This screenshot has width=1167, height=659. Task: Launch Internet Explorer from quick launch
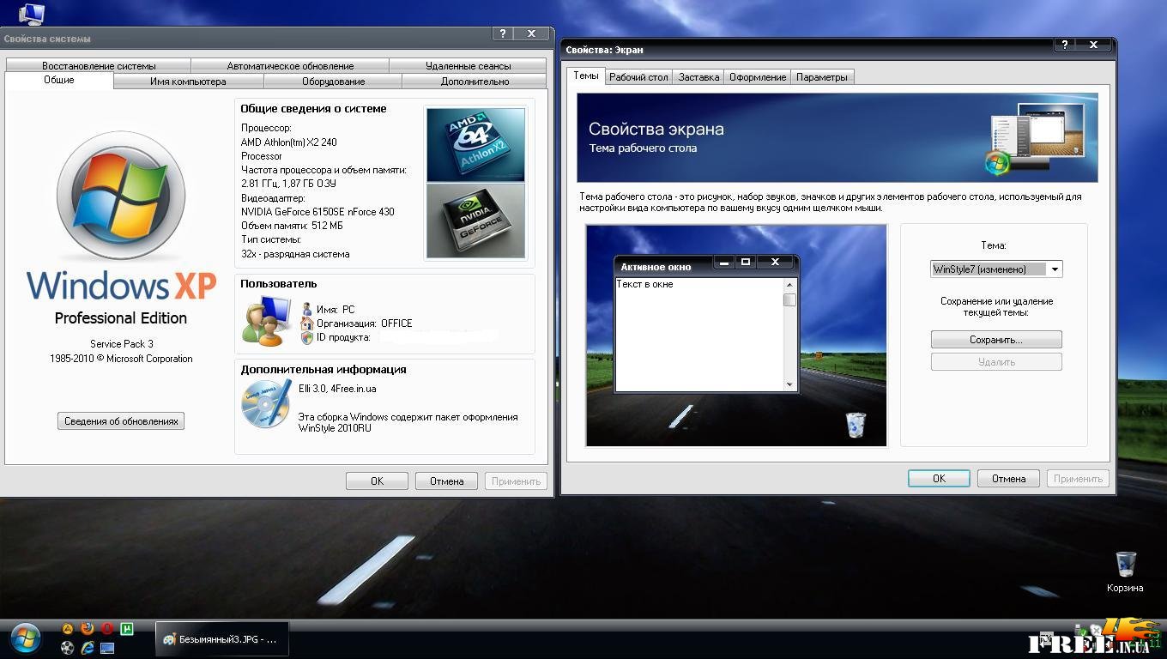pos(88,648)
